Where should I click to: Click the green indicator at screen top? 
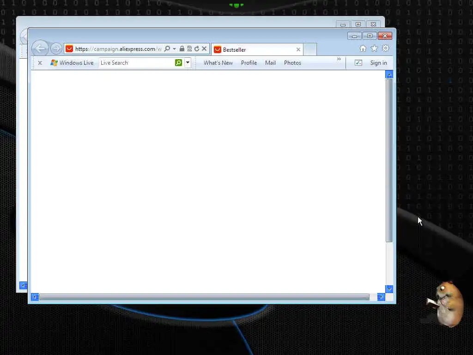pos(236,5)
